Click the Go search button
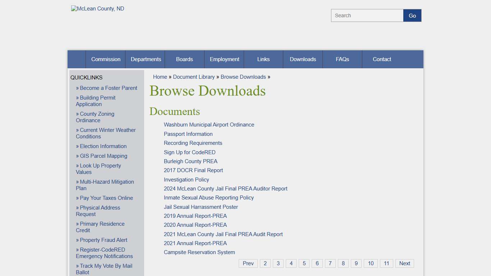Image resolution: width=491 pixels, height=276 pixels. pyautogui.click(x=412, y=15)
